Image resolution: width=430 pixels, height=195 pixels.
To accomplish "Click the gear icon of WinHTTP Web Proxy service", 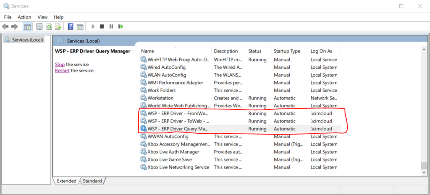I will [x=144, y=60].
